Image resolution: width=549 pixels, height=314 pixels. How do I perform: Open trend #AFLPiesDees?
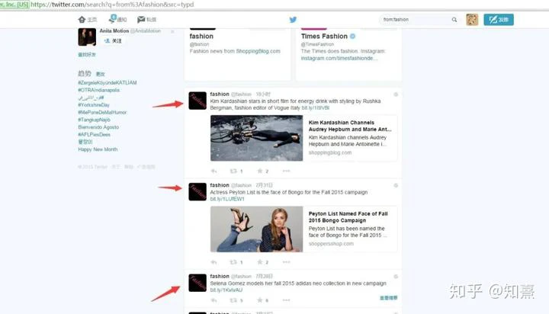pyautogui.click(x=94, y=134)
